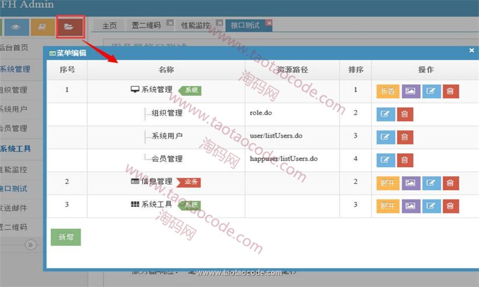Collapse the sidebar with the double-arrow button
This screenshot has height=287, width=479.
click(x=31, y=245)
